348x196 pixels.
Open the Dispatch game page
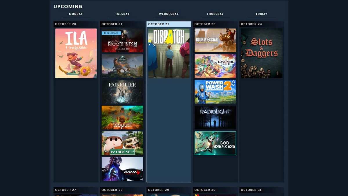click(168, 53)
